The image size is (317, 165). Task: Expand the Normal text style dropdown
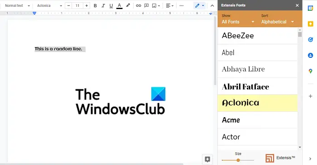coord(17,5)
